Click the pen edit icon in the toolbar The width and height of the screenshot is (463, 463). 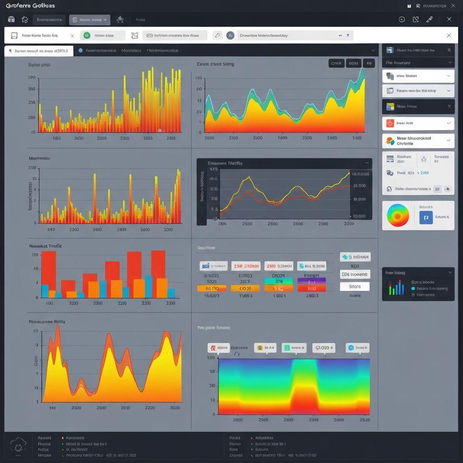point(429,19)
